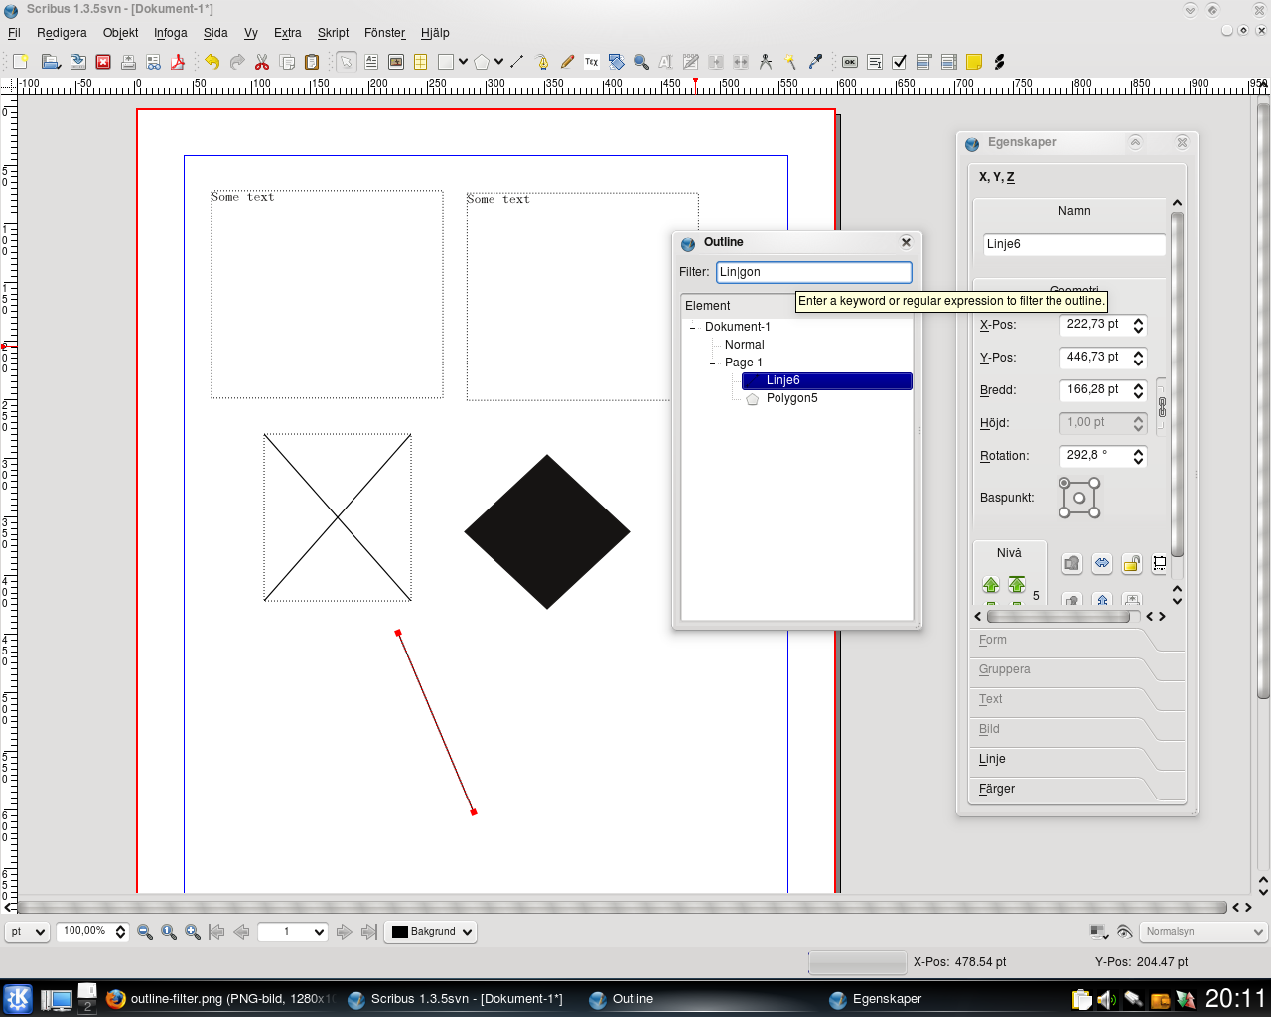The width and height of the screenshot is (1271, 1017).
Task: Select the Bezier curve pen tool
Action: coord(542,62)
